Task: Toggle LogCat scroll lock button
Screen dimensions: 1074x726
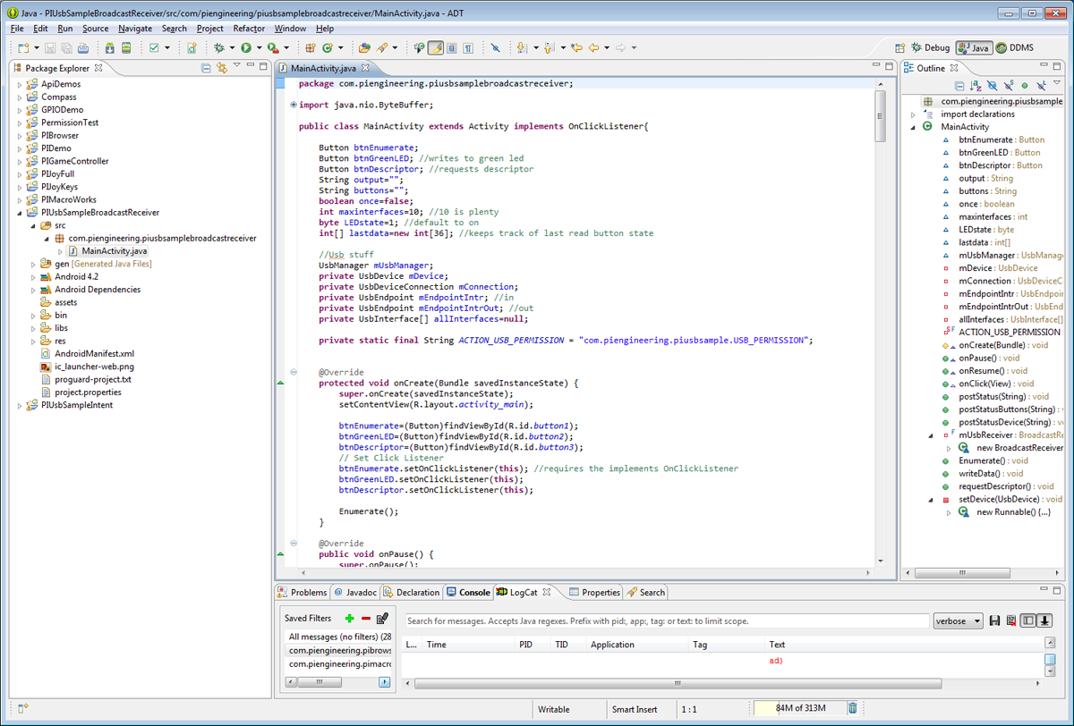Action: pos(1044,621)
